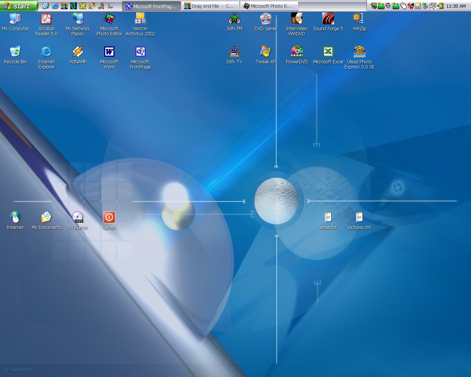Click the 3dfx TV icon
This screenshot has width=471, height=377.
pyautogui.click(x=234, y=55)
